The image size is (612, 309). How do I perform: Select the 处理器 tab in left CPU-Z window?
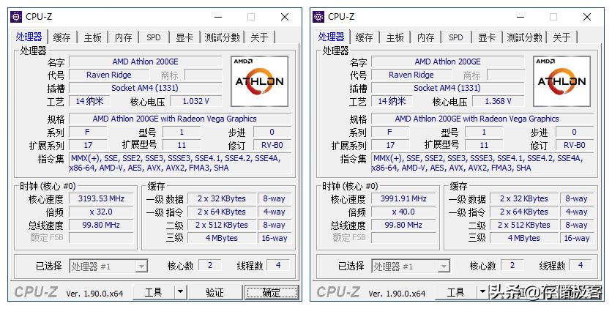click(29, 37)
